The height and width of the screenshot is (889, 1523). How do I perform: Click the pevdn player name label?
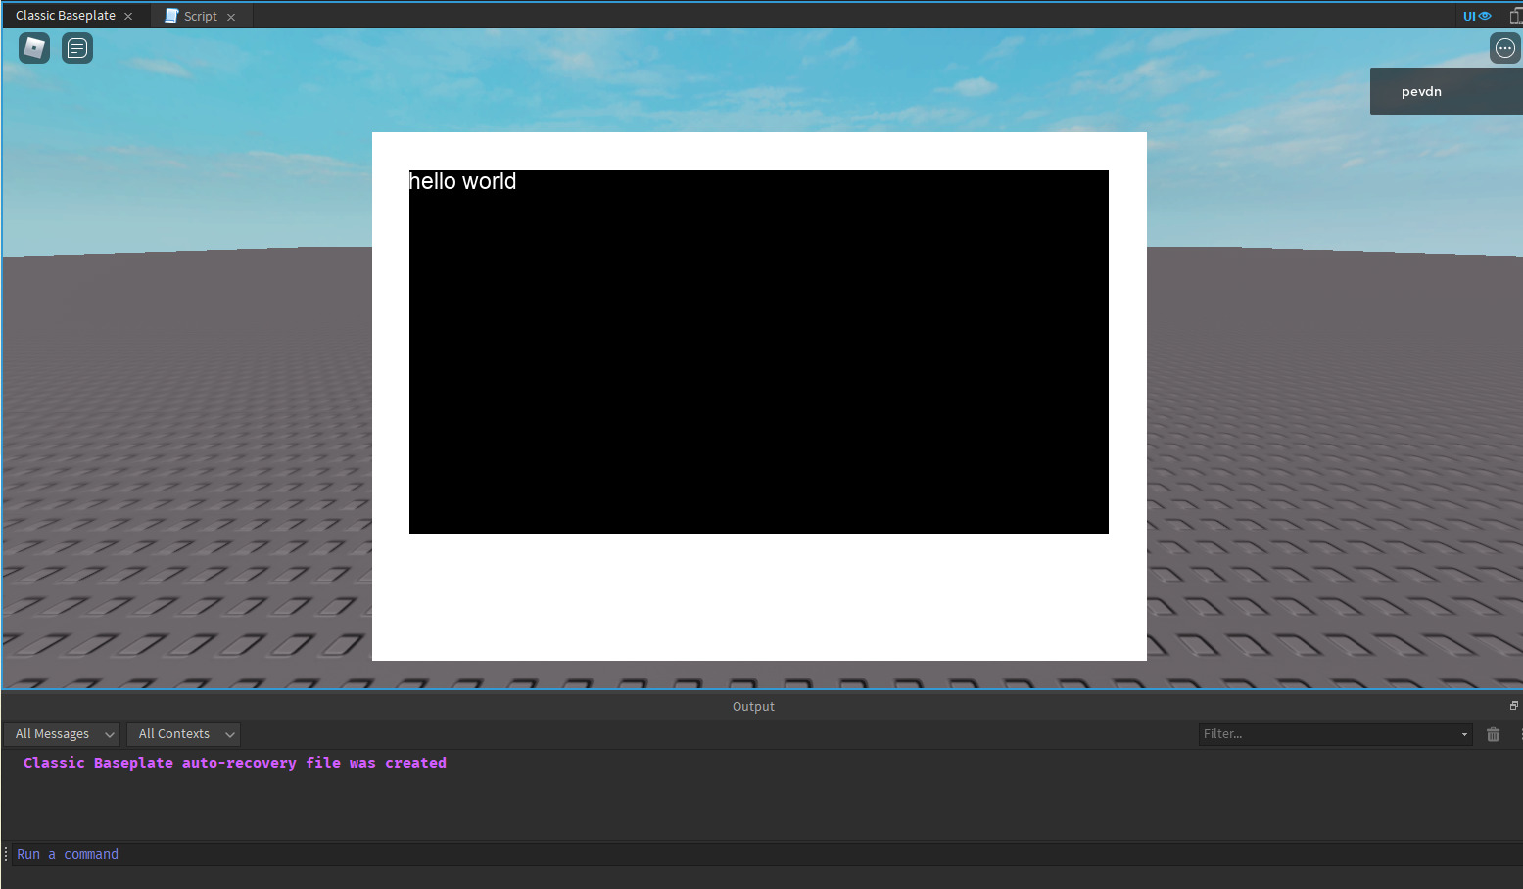tap(1421, 90)
